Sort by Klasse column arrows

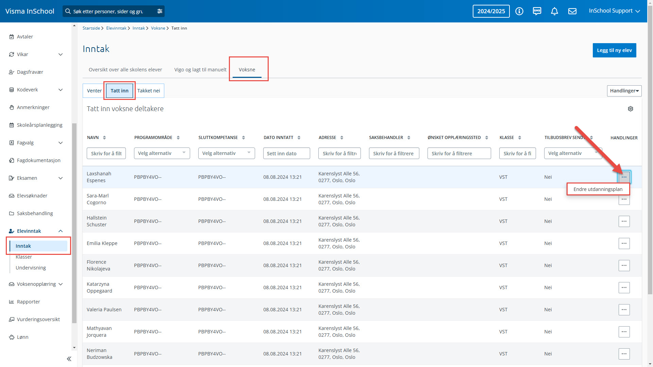click(520, 138)
